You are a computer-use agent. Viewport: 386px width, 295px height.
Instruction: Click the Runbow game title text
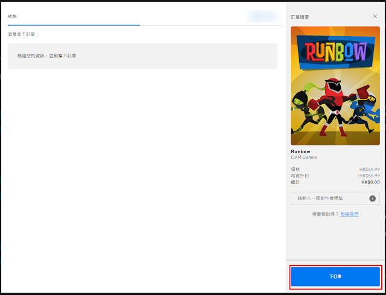300,151
